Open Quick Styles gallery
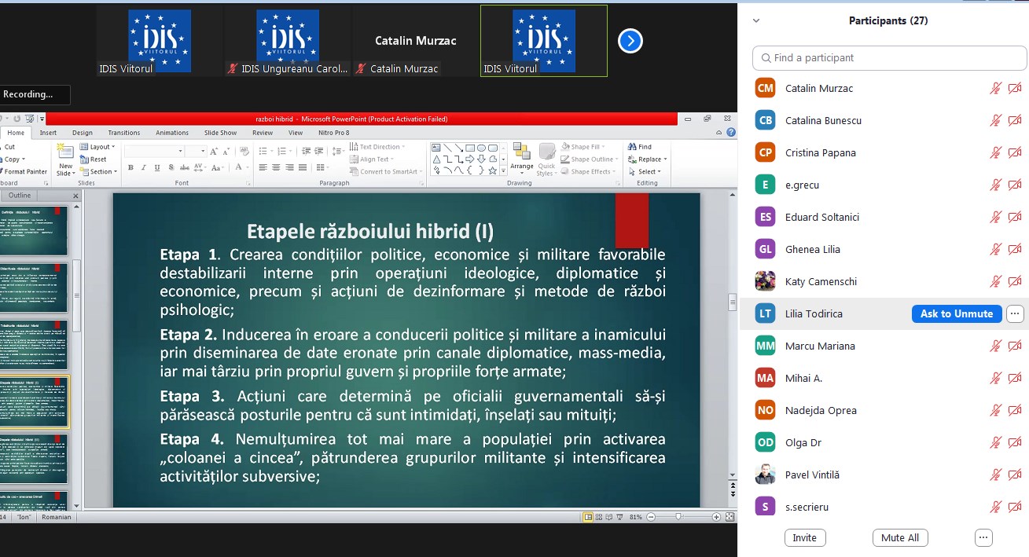This screenshot has height=557, width=1029. point(546,159)
